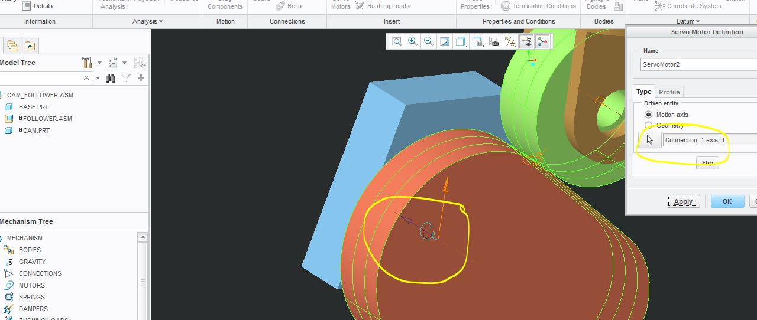Click the plus icon in Model Tree search
The image size is (757, 320).
(141, 78)
